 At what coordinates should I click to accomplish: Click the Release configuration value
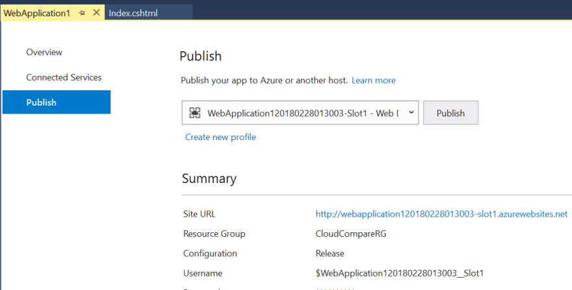[x=330, y=253]
